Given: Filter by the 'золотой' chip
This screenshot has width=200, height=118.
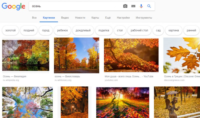Looking at the screenshot, I should tap(10, 30).
